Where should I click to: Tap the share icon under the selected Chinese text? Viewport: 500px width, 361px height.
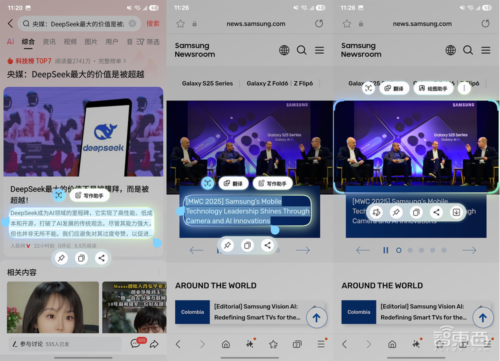point(101,258)
